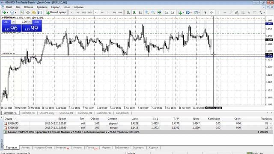This screenshot has height=154, width=274.
Task: Switch timeframe to M1
Action: [x=72, y=12]
